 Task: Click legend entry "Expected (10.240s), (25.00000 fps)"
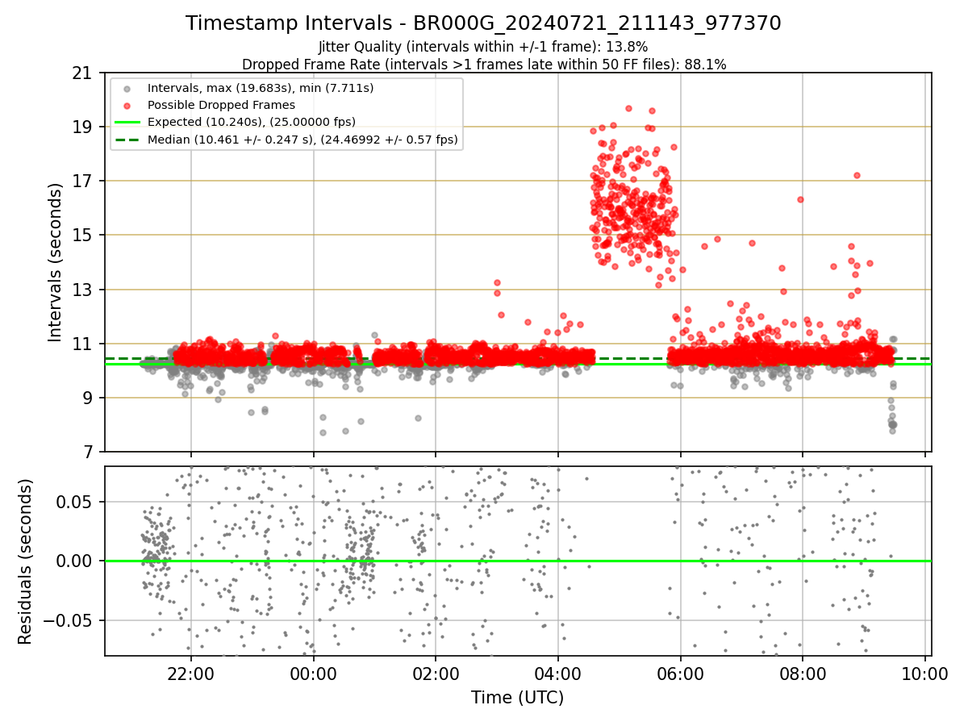click(x=252, y=122)
